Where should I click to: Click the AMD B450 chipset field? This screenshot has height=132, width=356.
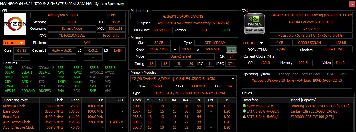[194, 23]
